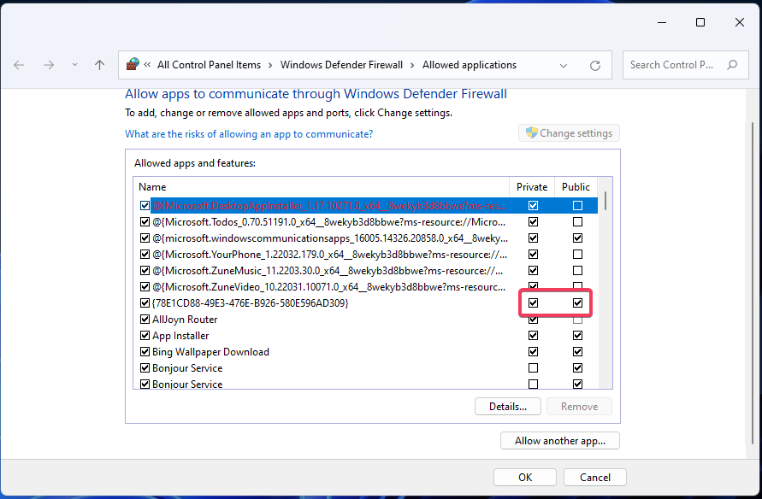
Task: Click the shield Change settings button
Action: tap(569, 133)
